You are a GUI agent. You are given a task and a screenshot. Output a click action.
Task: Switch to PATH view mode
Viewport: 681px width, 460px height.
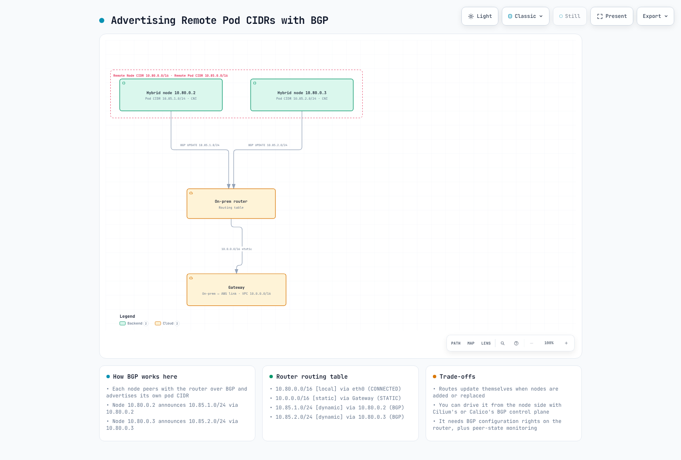point(456,343)
